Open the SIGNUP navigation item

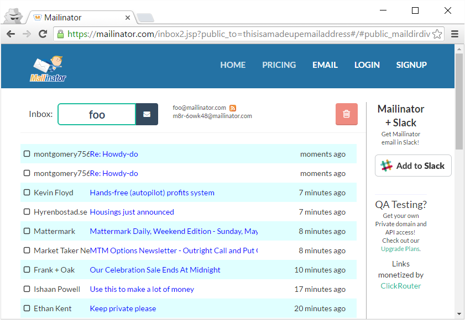click(x=411, y=65)
